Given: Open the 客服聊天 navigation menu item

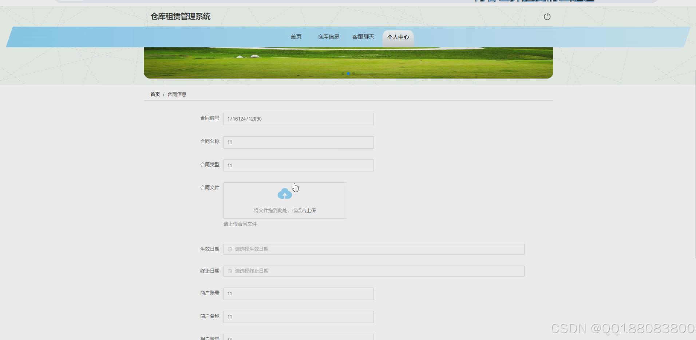Looking at the screenshot, I should click(x=363, y=36).
